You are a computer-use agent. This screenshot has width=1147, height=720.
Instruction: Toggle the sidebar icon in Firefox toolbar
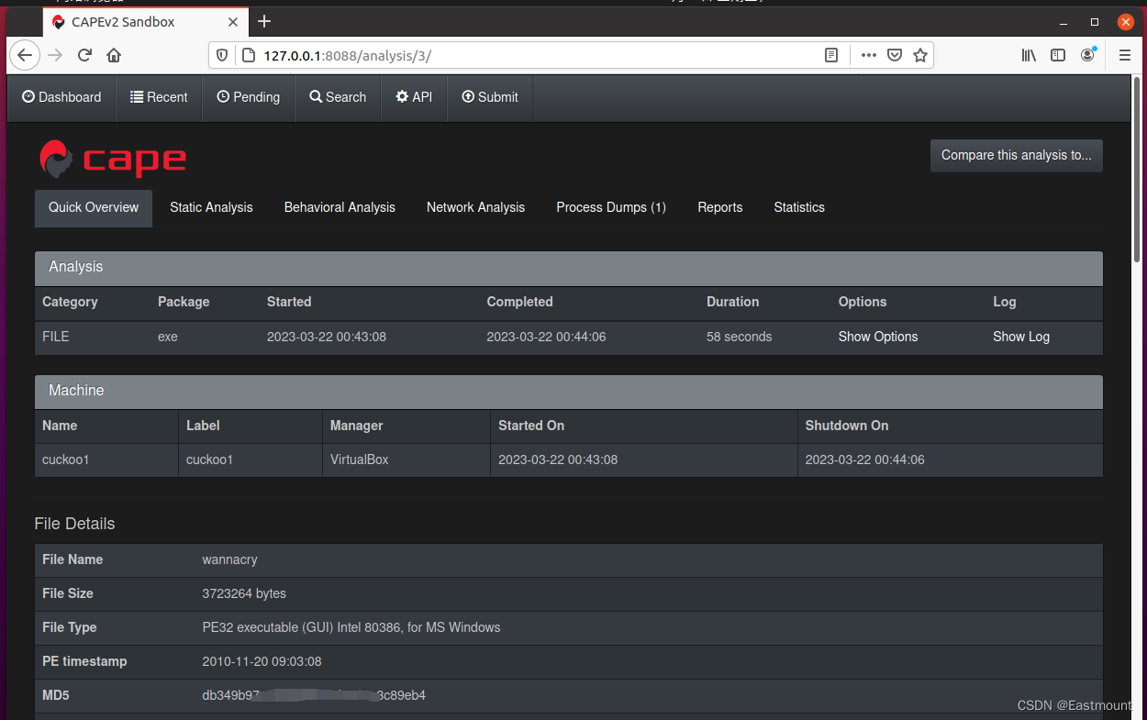[1058, 55]
